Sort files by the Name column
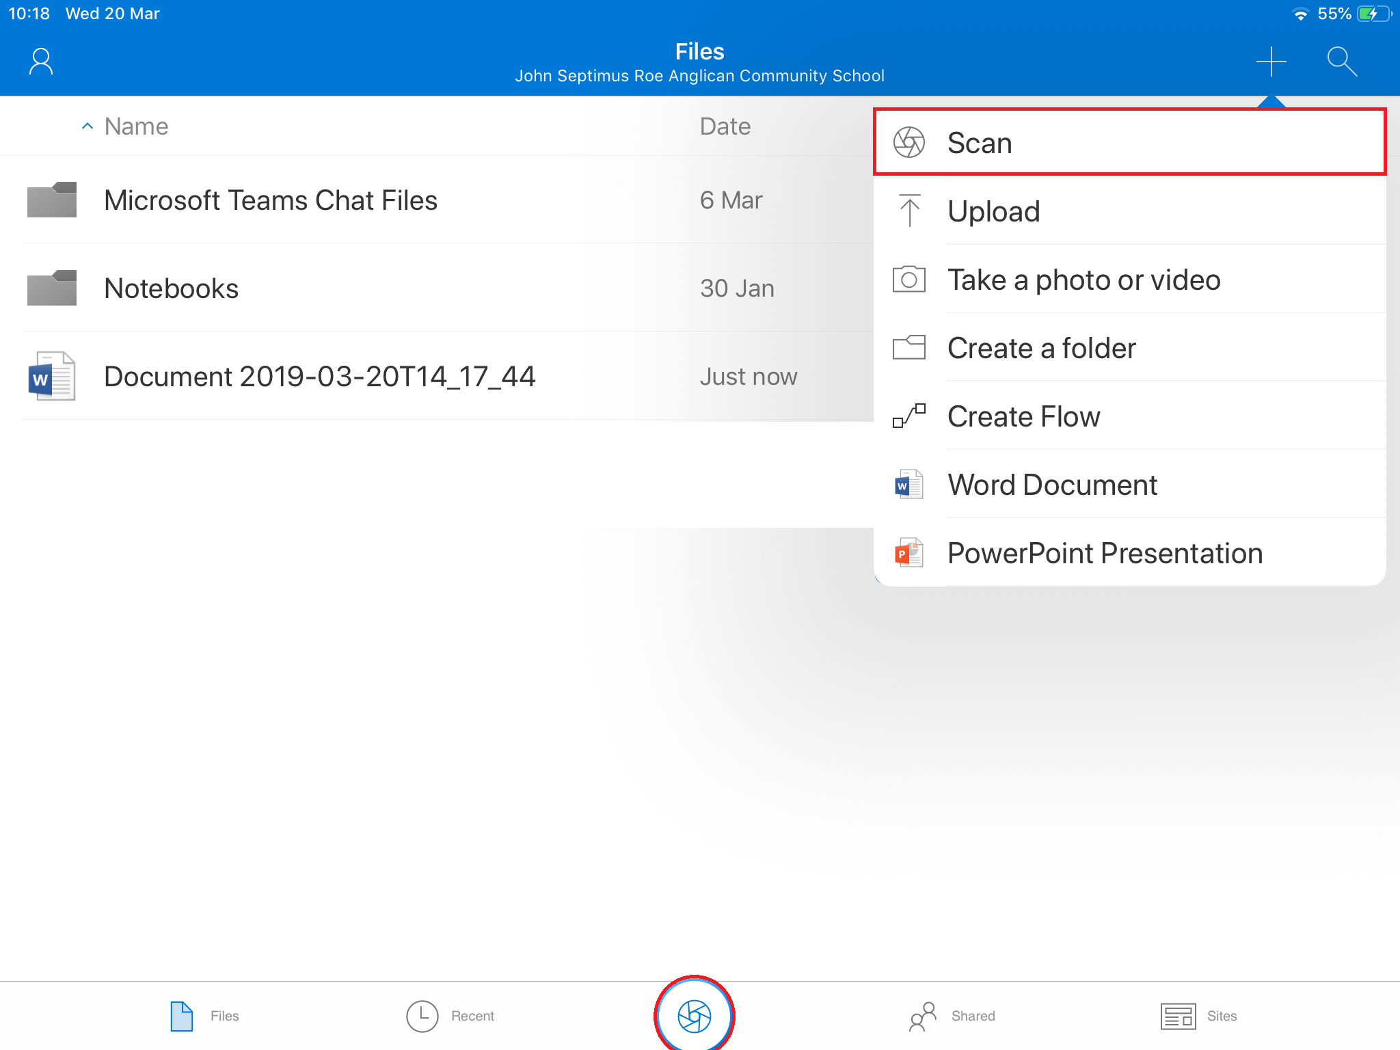 (x=136, y=126)
